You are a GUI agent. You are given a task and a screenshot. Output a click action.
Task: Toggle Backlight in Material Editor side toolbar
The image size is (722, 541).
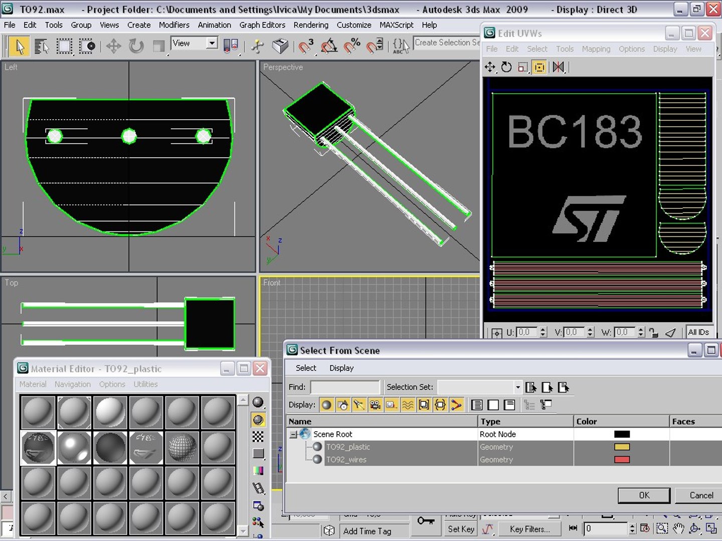(x=258, y=420)
